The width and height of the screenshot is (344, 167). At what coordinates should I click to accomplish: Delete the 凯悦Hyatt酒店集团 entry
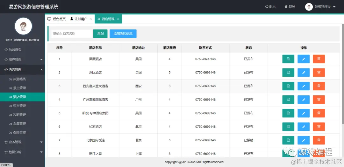click(319, 113)
